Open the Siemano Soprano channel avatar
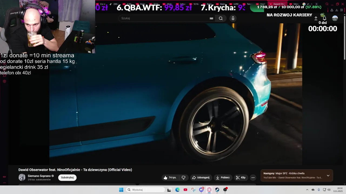 22,177
